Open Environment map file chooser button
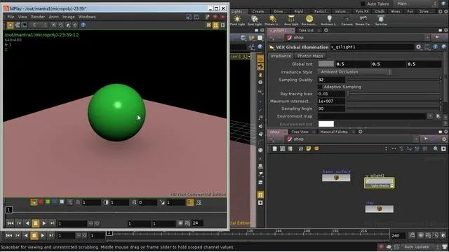Image resolution: width=449 pixels, height=252 pixels. (x=438, y=116)
